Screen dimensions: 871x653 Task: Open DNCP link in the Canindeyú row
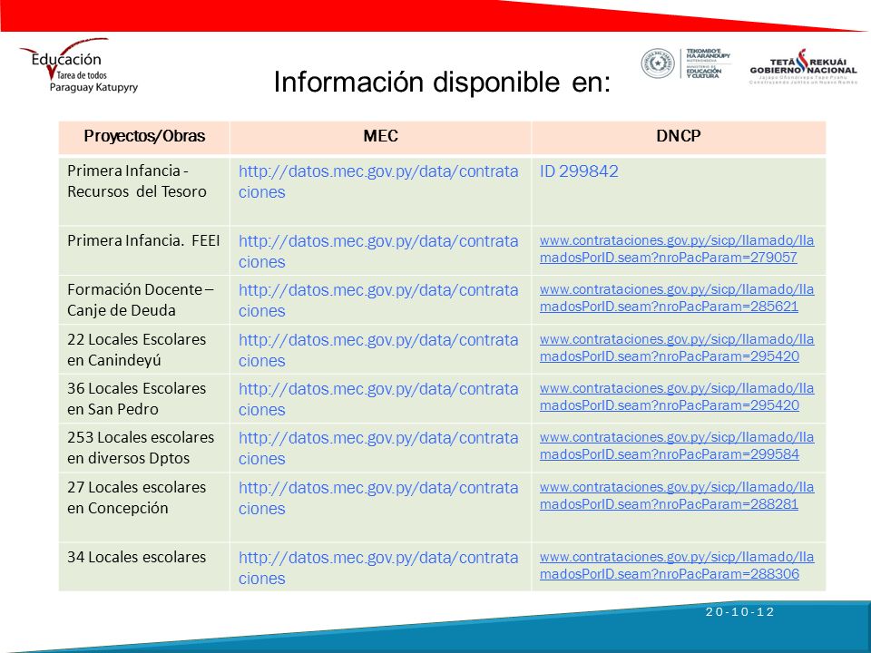[x=677, y=347]
